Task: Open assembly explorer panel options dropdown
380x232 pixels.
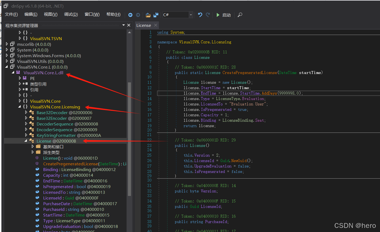Action: (x=124, y=25)
